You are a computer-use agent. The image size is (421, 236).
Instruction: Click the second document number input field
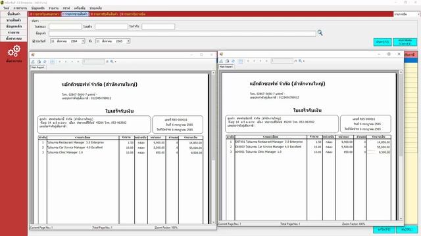111,26
